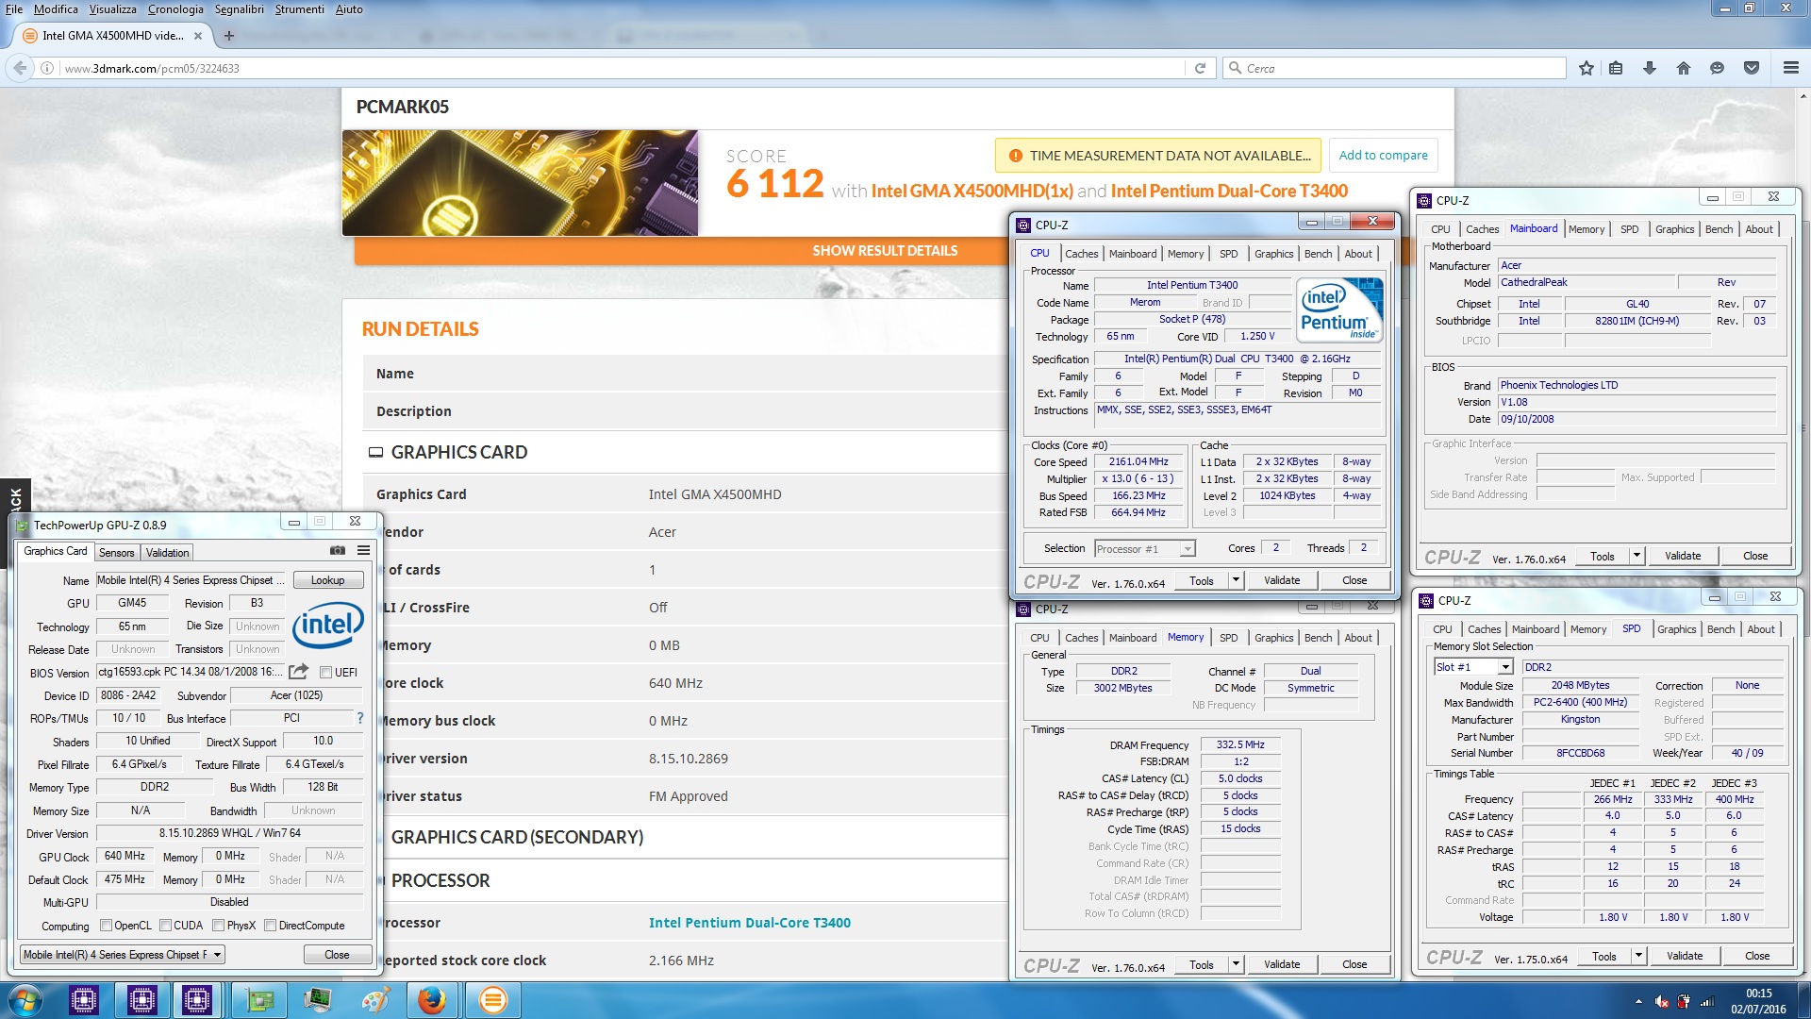Open the Strumenti menu
Viewport: 1811px width, 1019px height.
[299, 8]
